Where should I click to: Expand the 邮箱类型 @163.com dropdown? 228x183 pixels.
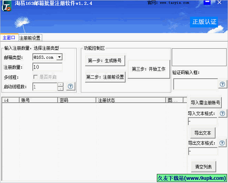(x=59, y=57)
